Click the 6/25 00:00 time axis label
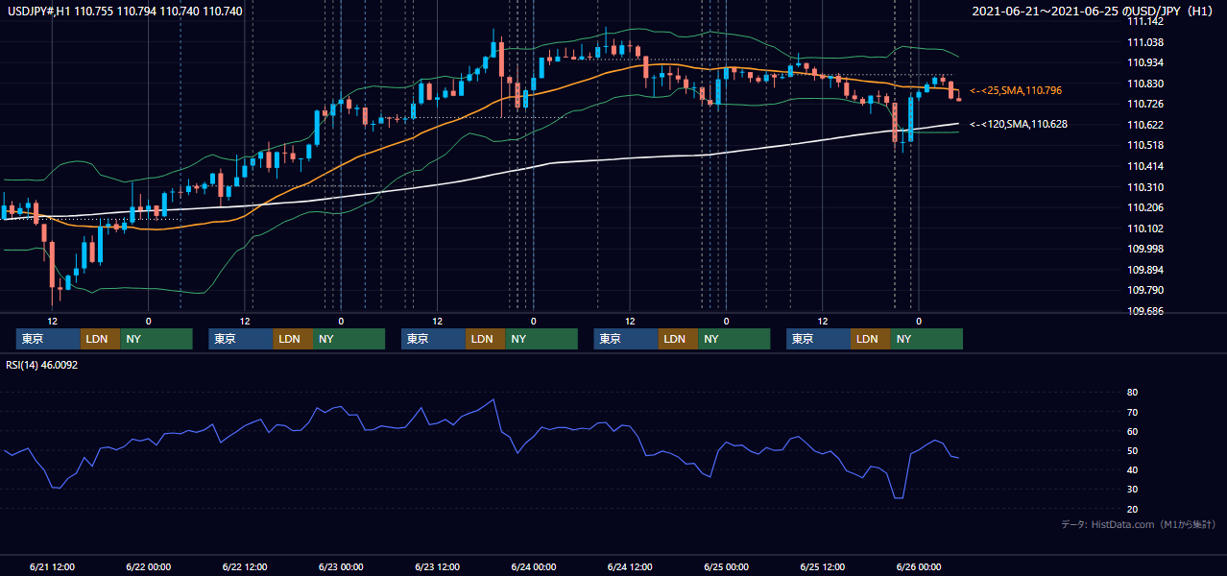1227x576 pixels. pyautogui.click(x=726, y=567)
